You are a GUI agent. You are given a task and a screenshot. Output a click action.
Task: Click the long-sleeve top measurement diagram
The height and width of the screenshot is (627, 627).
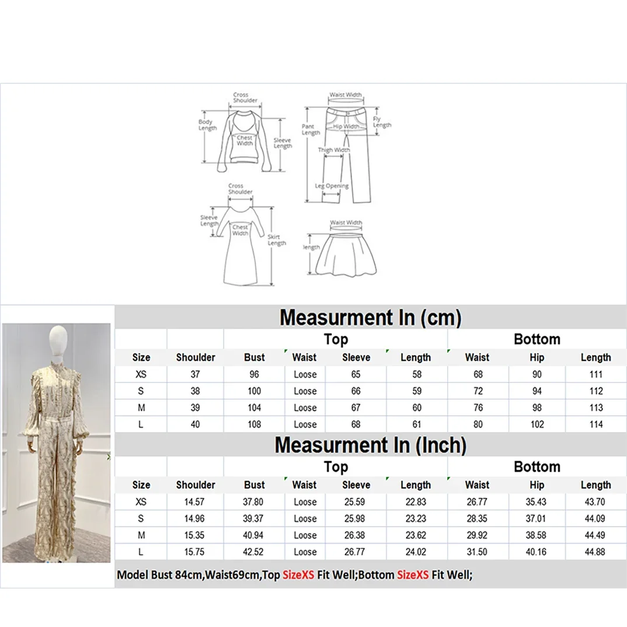245,134
